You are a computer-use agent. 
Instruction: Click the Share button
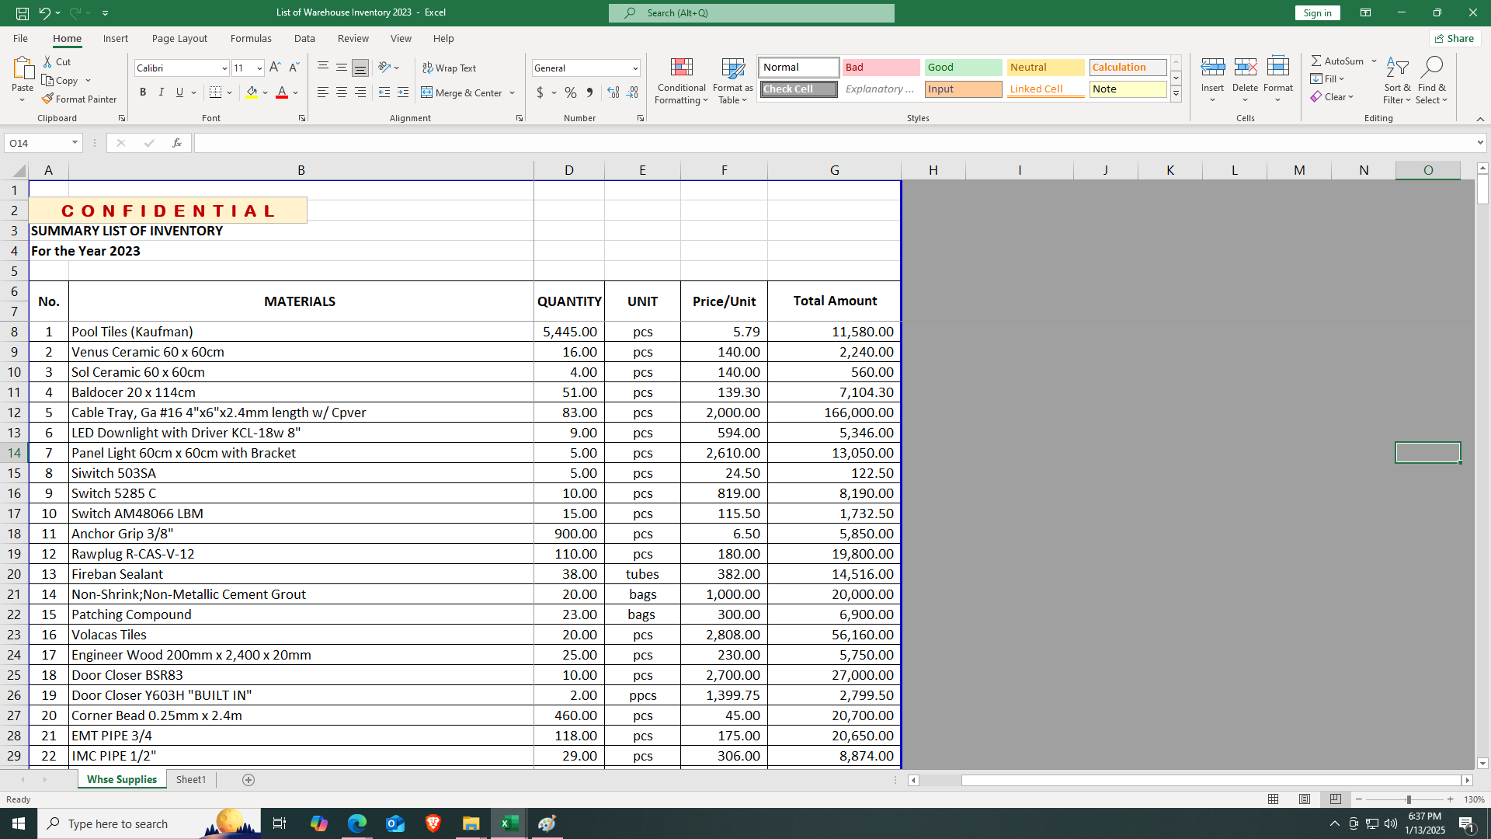[1455, 38]
